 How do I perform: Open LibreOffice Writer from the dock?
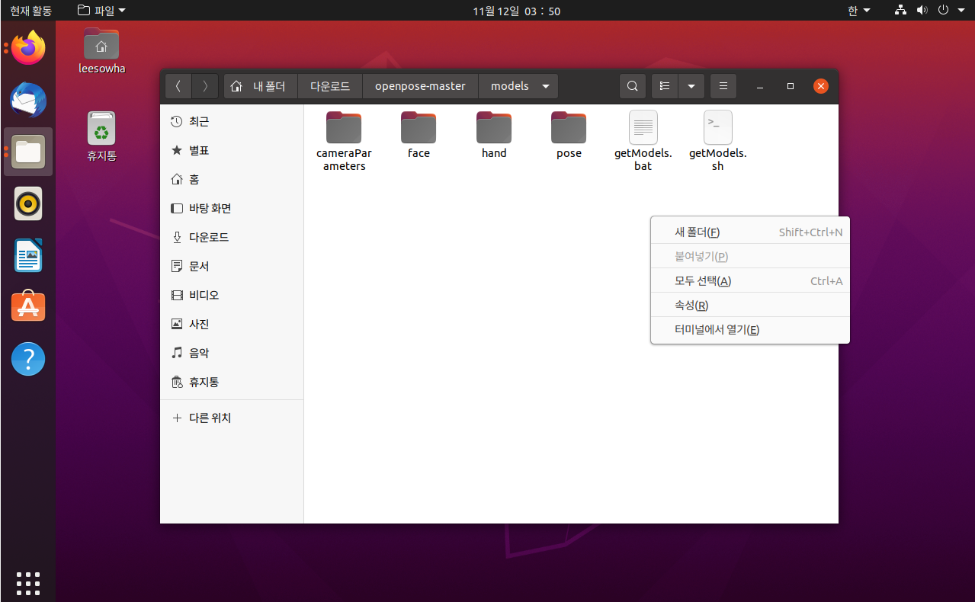point(29,255)
